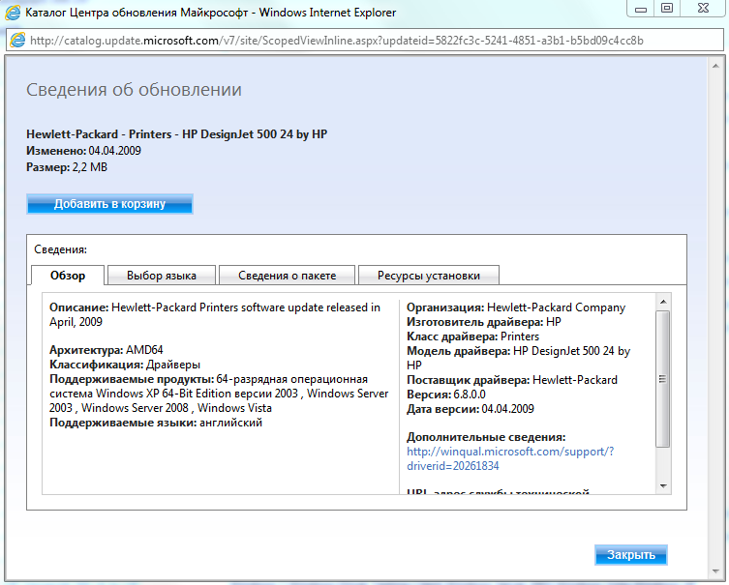Switch to the Обзор tab
Screen dimensions: 729x585
(68, 276)
